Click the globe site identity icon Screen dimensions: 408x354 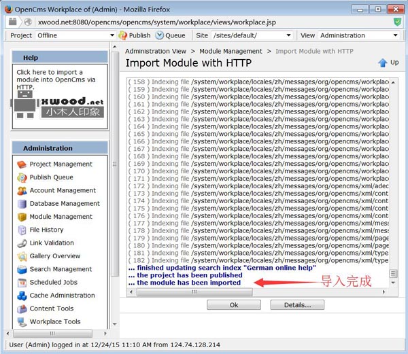point(28,22)
